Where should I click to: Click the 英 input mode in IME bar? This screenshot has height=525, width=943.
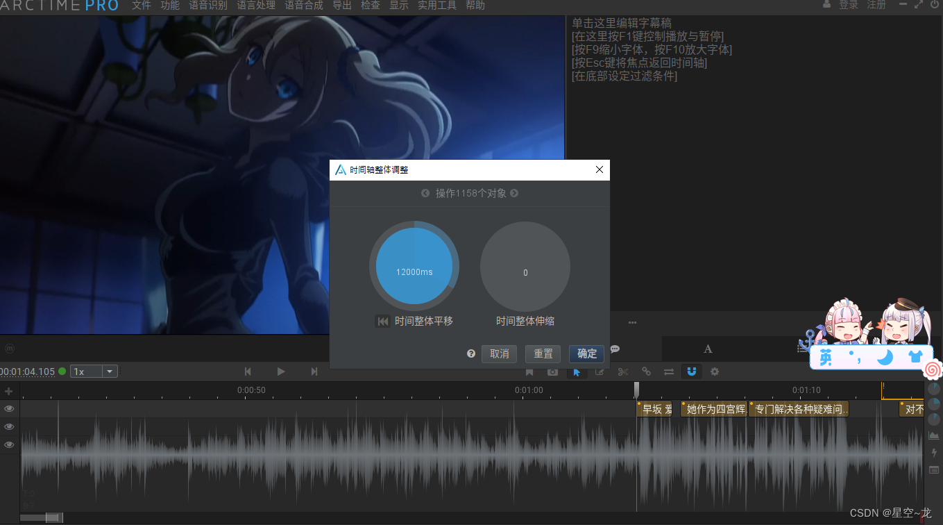(x=826, y=358)
